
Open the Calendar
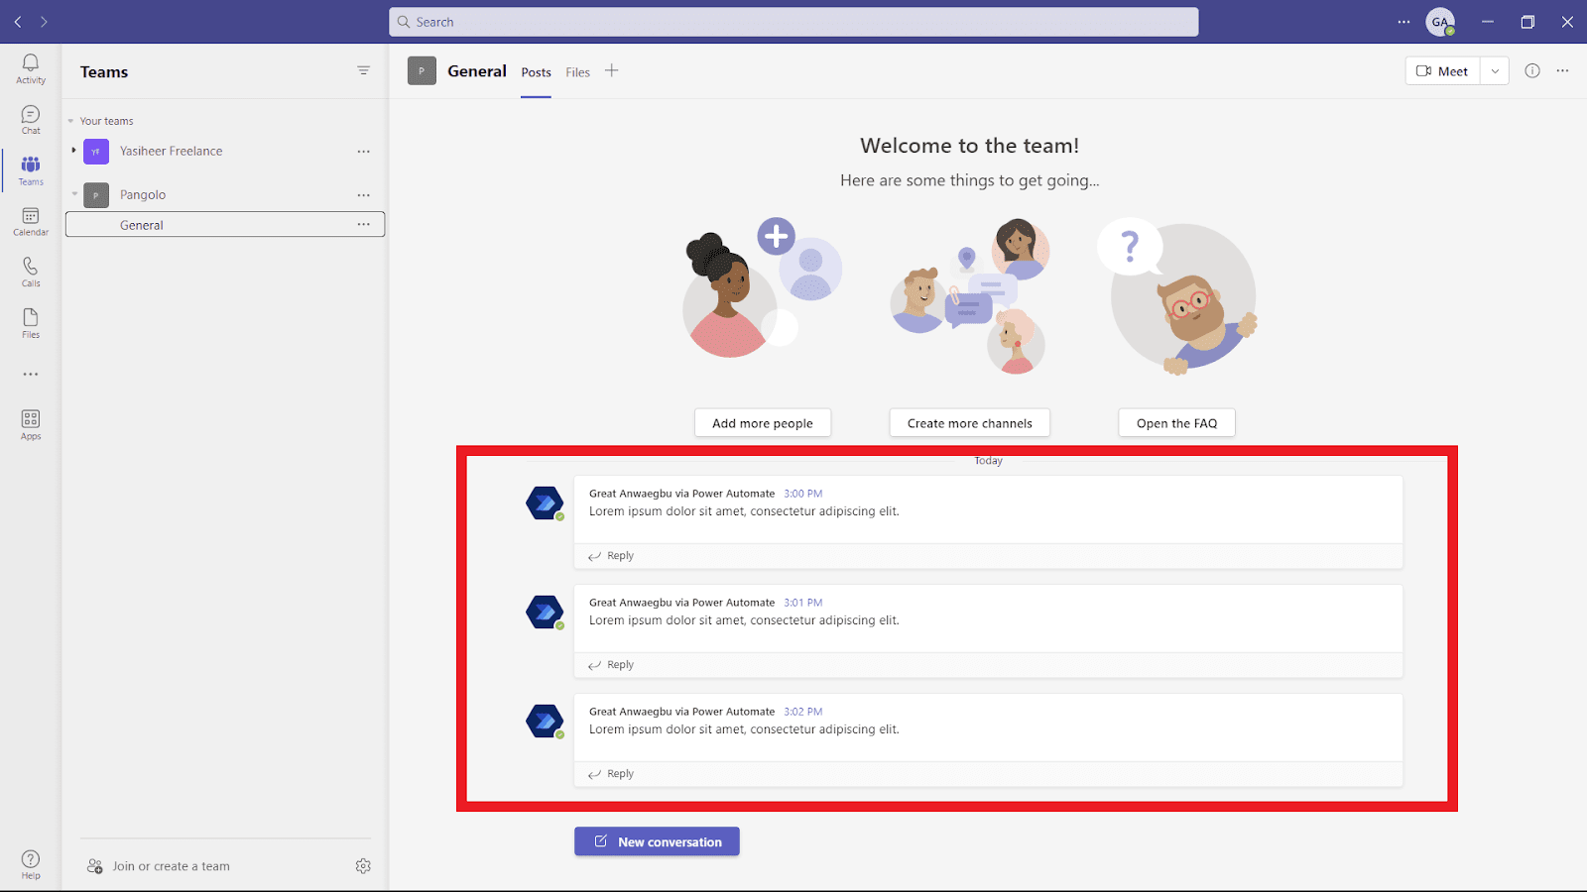click(x=30, y=220)
